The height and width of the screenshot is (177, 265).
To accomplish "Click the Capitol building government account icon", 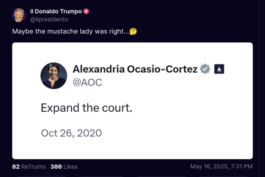I will [219, 69].
